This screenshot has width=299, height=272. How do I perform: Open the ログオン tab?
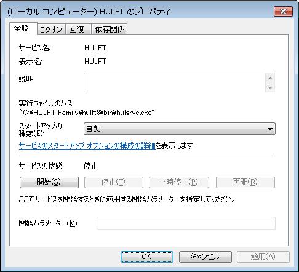(51, 30)
